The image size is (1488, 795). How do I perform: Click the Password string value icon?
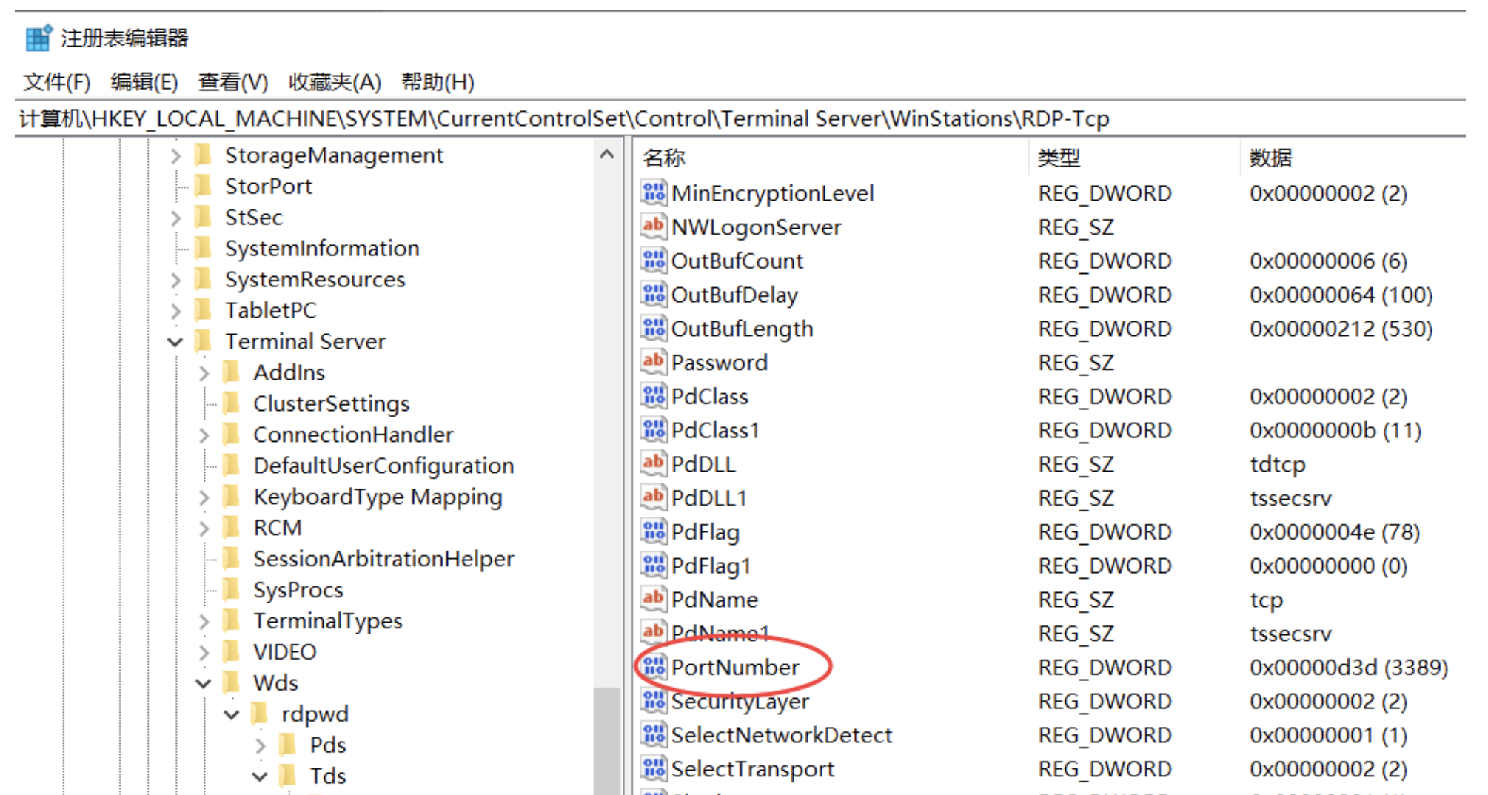click(654, 362)
